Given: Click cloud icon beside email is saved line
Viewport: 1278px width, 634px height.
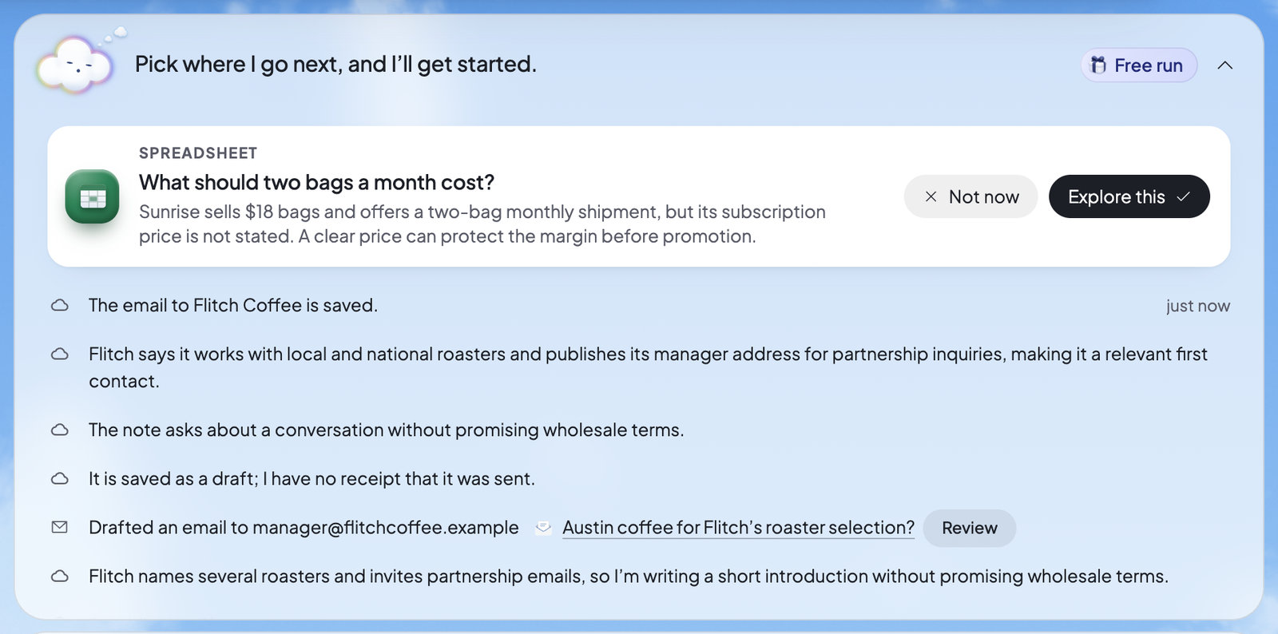Looking at the screenshot, I should (60, 305).
